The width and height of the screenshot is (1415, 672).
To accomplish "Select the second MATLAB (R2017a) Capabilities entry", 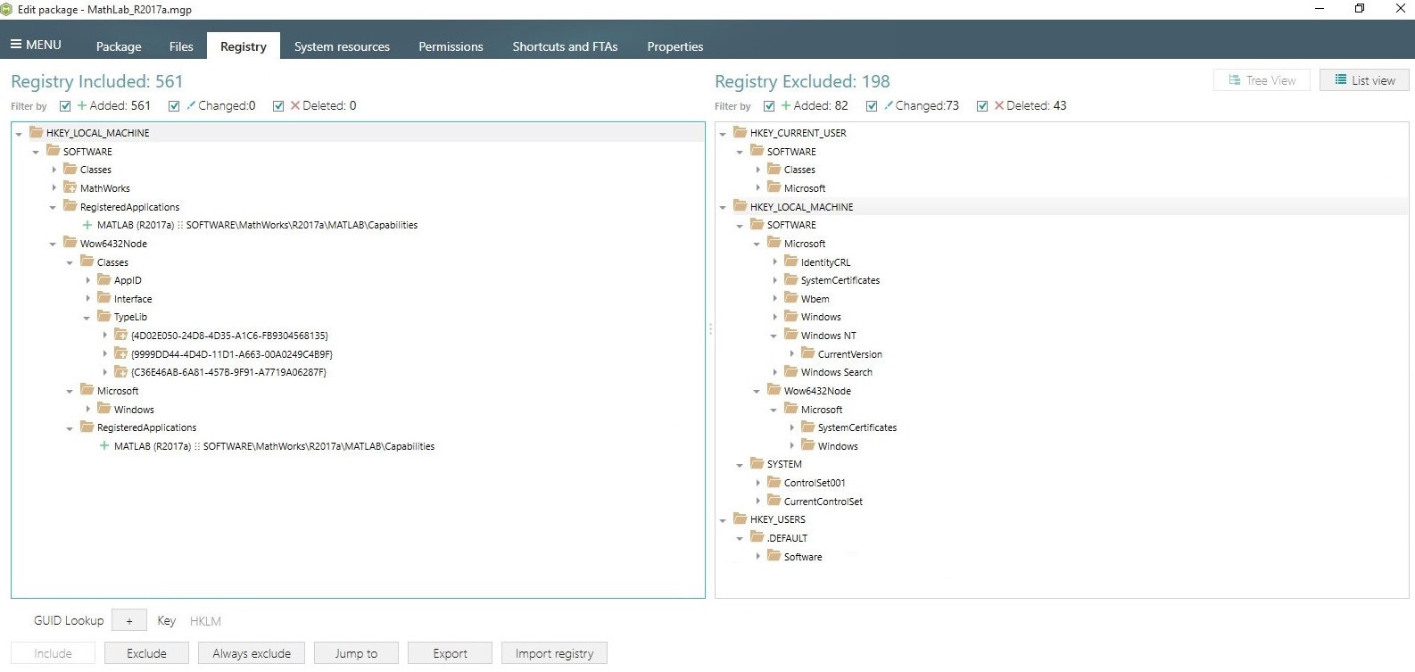I will 274,445.
